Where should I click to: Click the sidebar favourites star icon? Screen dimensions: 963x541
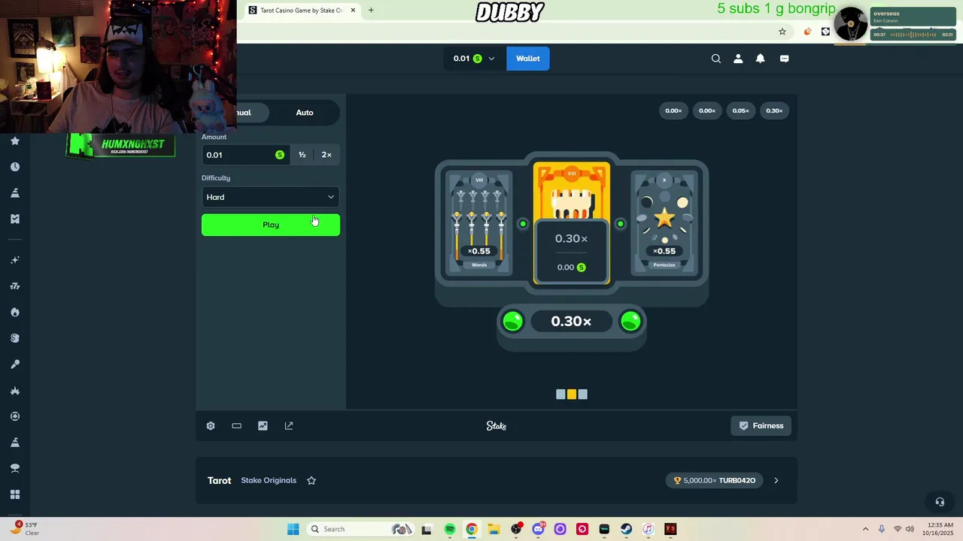pyautogui.click(x=15, y=141)
